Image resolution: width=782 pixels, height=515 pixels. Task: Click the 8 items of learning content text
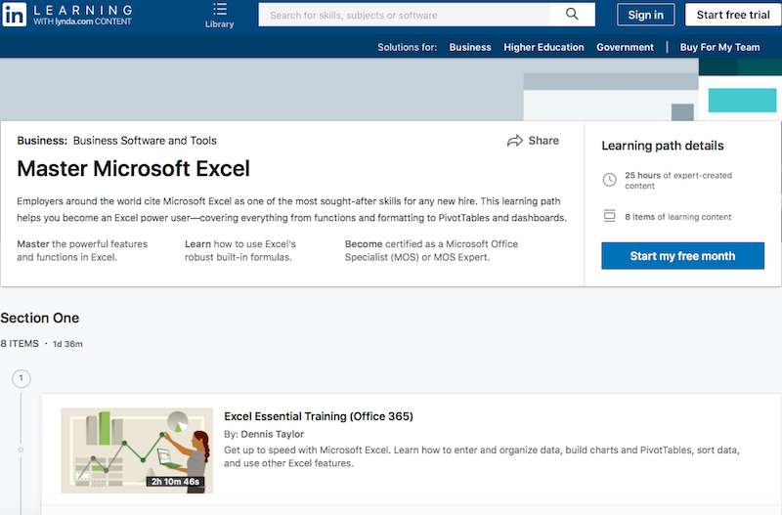[x=677, y=217]
